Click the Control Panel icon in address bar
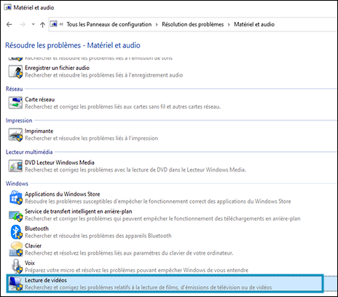The height and width of the screenshot is (297, 338). (x=54, y=24)
